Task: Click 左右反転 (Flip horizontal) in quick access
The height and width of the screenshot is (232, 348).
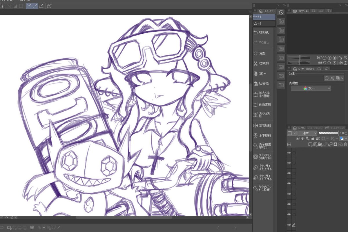Action: [x=263, y=126]
